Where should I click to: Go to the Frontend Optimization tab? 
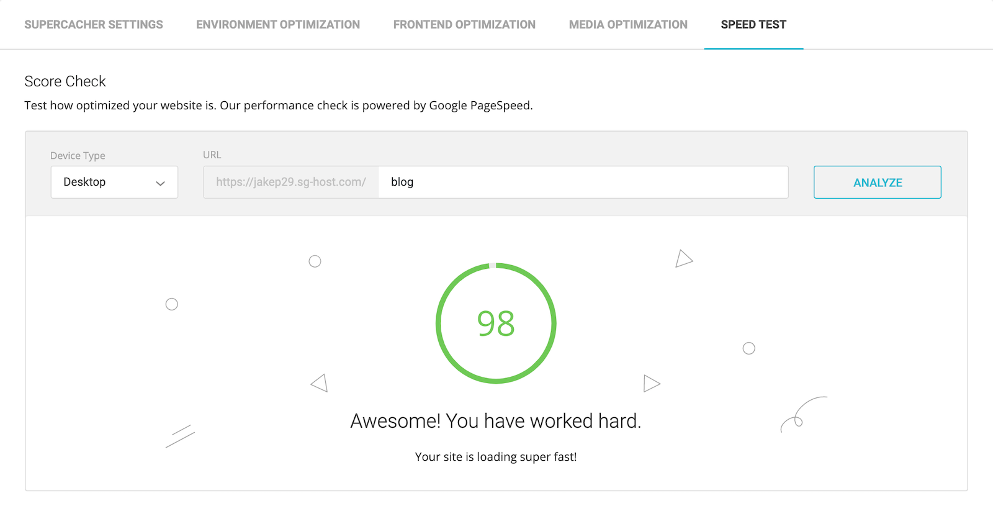point(464,25)
